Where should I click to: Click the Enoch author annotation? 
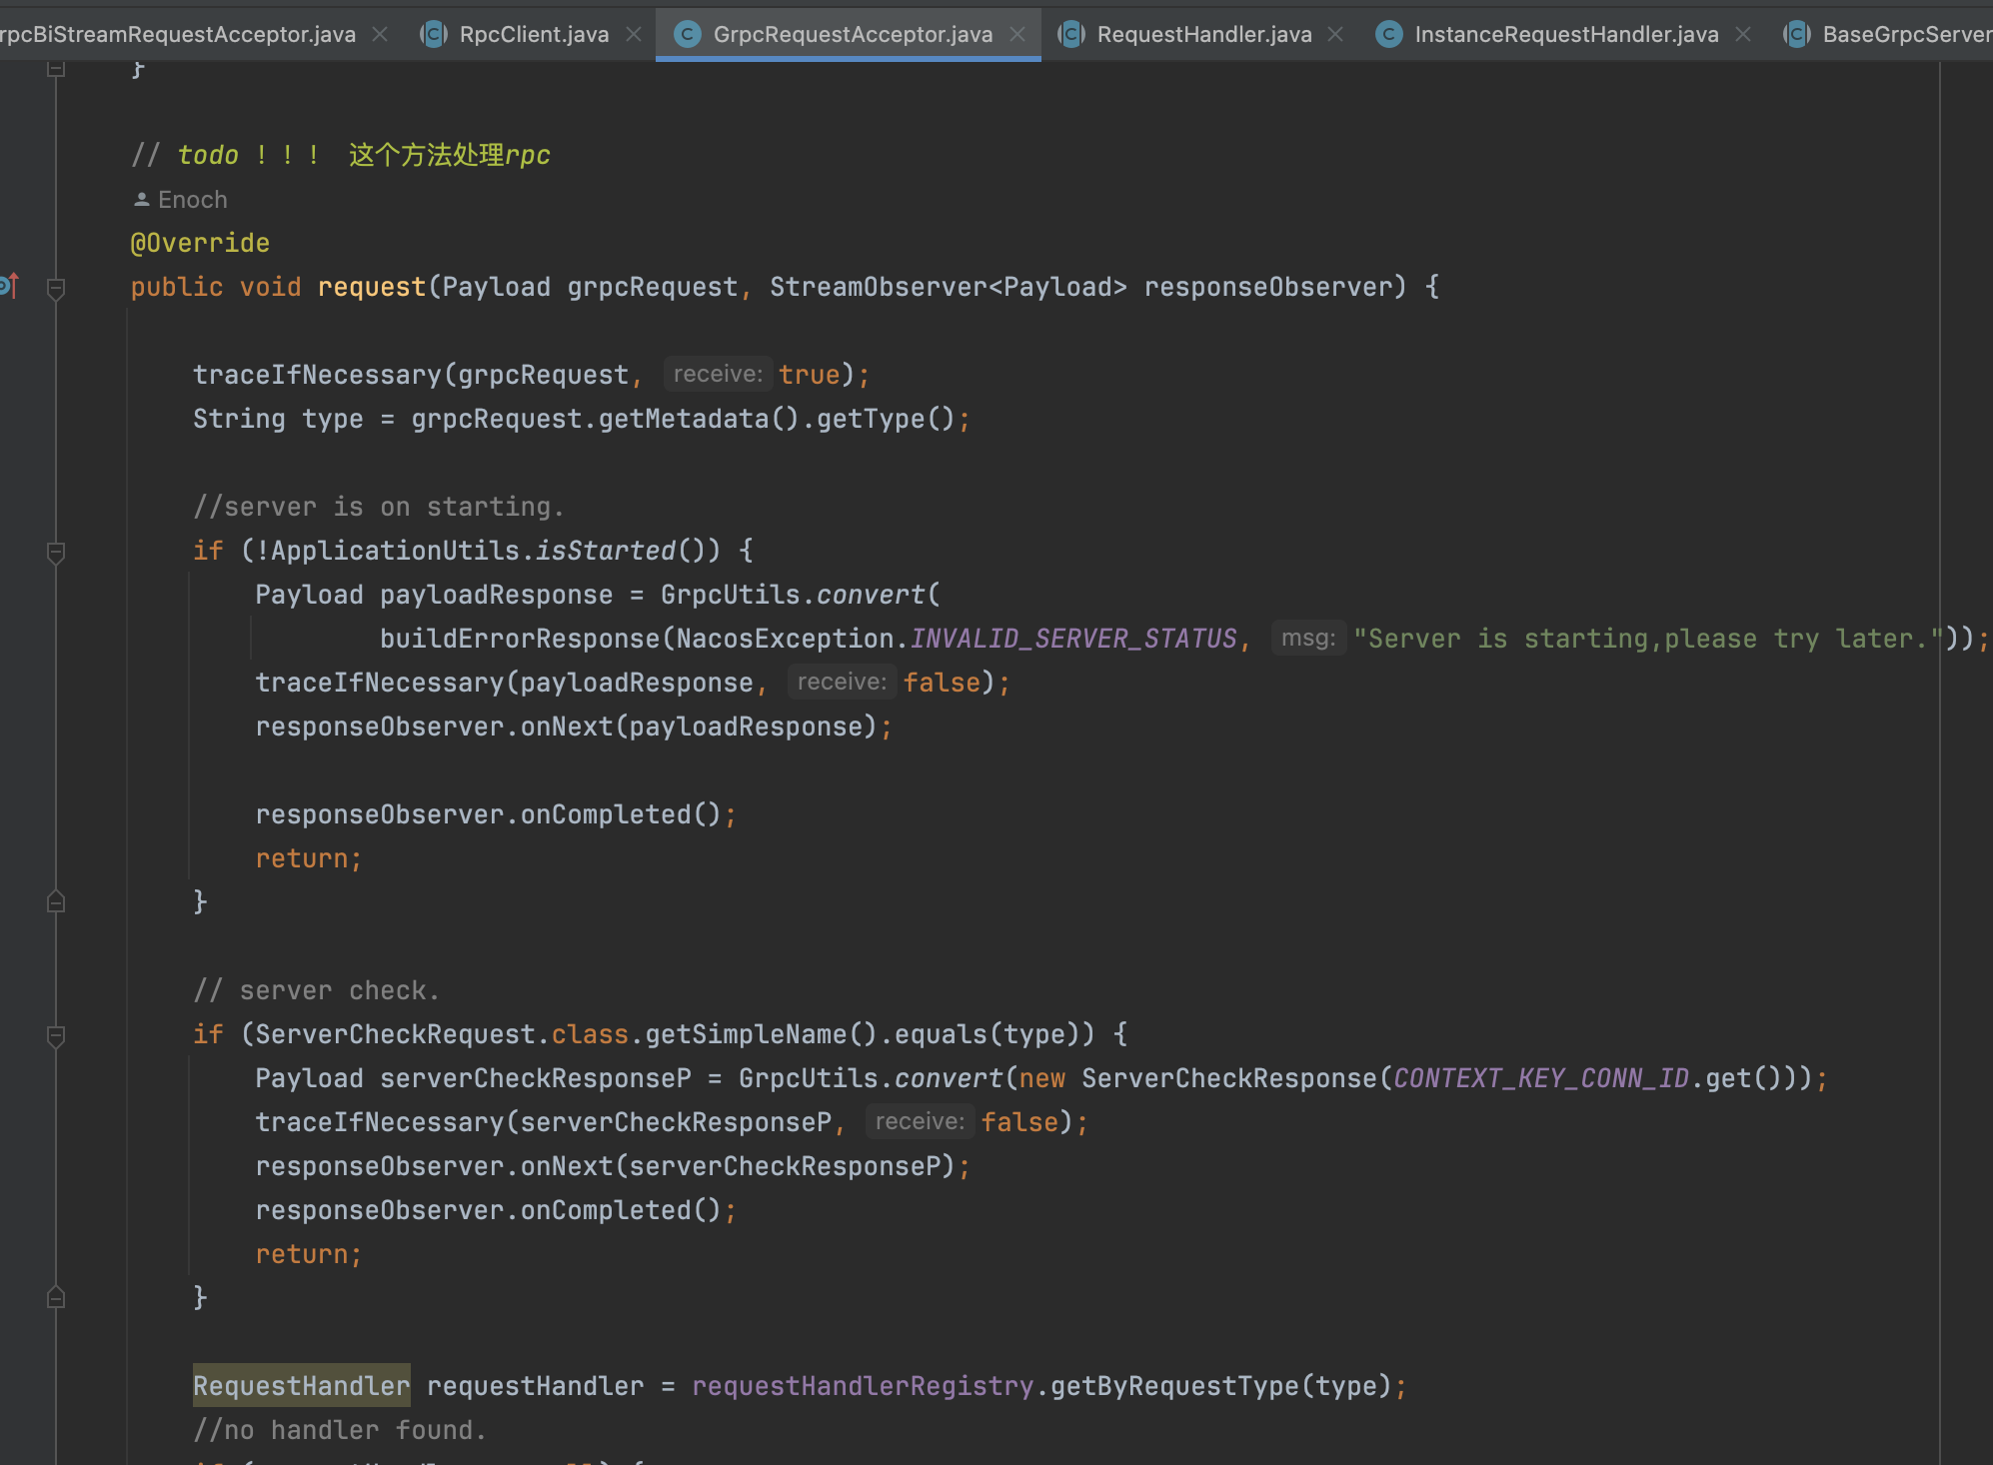coord(181,200)
